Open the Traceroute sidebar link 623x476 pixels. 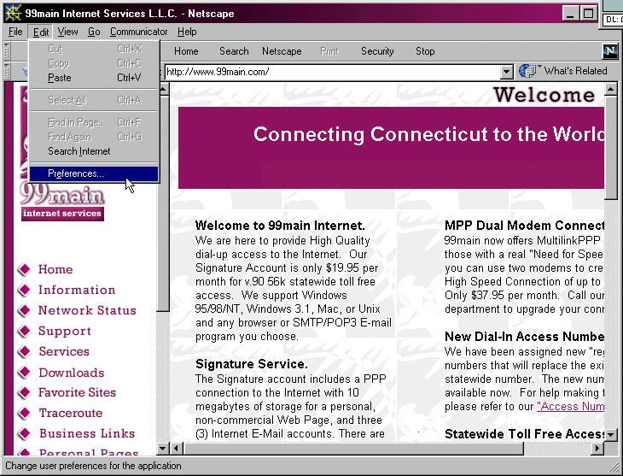71,413
